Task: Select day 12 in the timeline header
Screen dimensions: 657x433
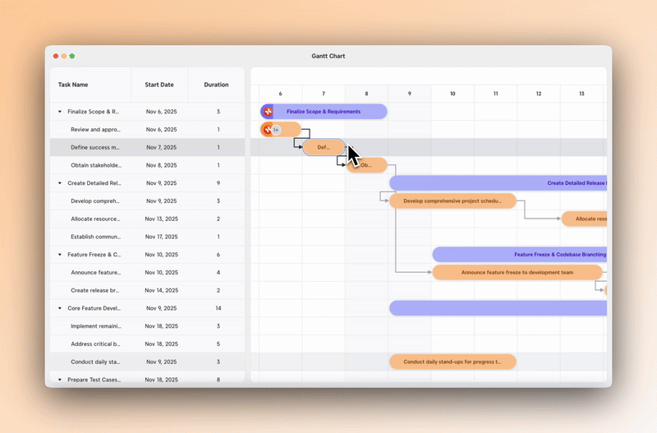Action: (538, 94)
